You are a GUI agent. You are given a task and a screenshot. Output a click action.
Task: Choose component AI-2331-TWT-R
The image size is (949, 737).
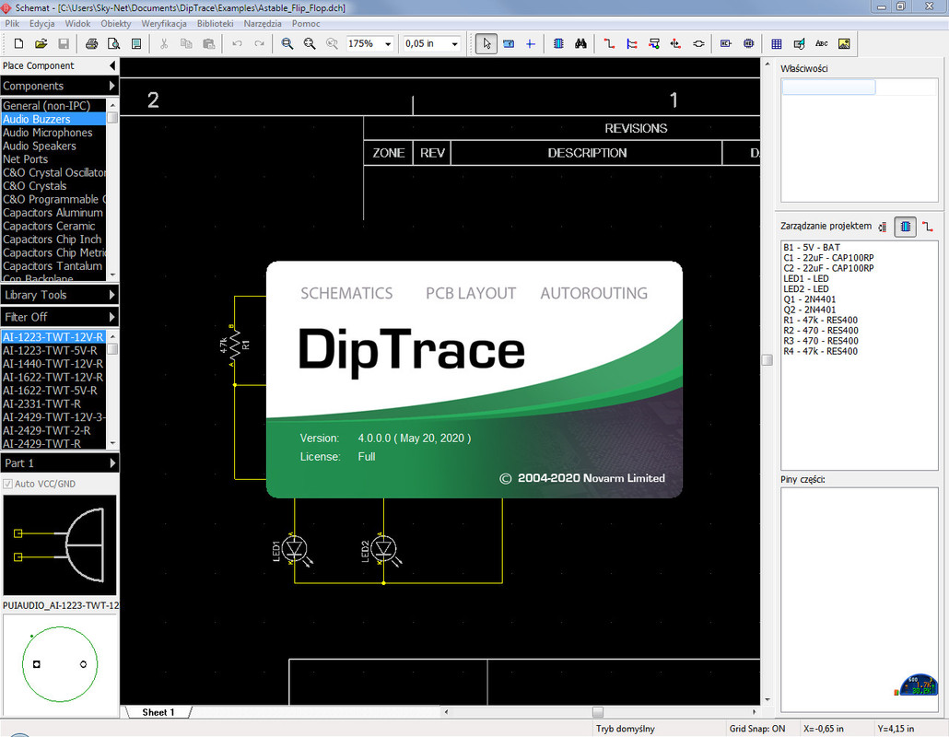53,404
